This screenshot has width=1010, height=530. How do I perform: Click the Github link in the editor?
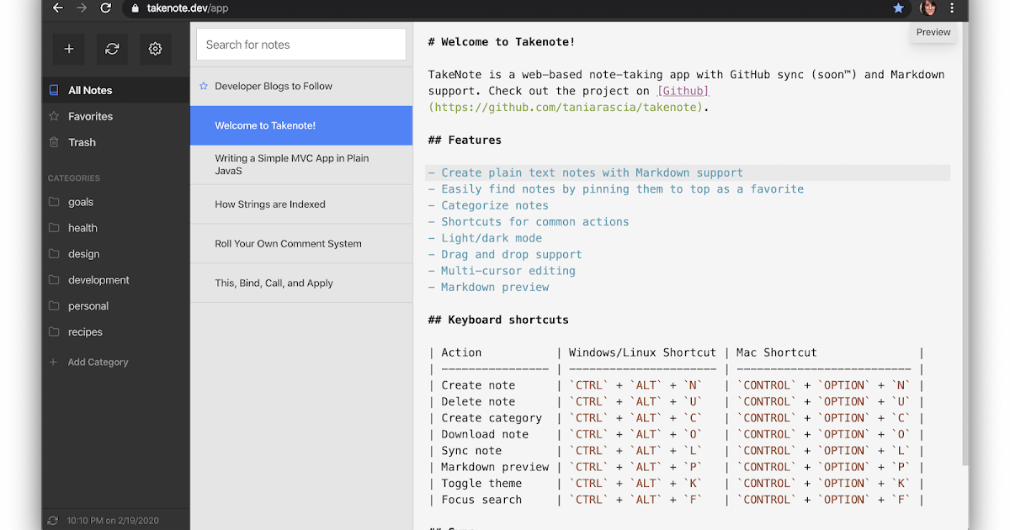pos(683,91)
